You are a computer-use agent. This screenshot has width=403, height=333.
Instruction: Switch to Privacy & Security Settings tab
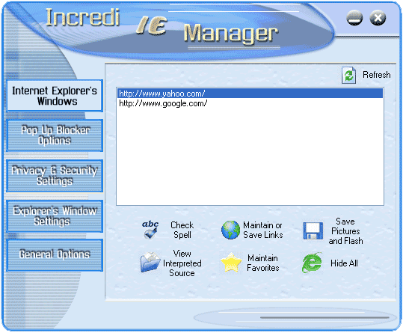55,176
